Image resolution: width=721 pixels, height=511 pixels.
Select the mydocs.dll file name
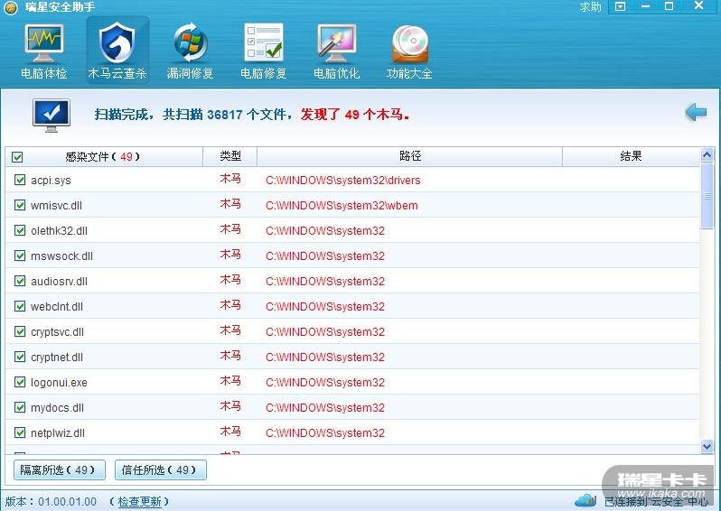click(x=58, y=407)
